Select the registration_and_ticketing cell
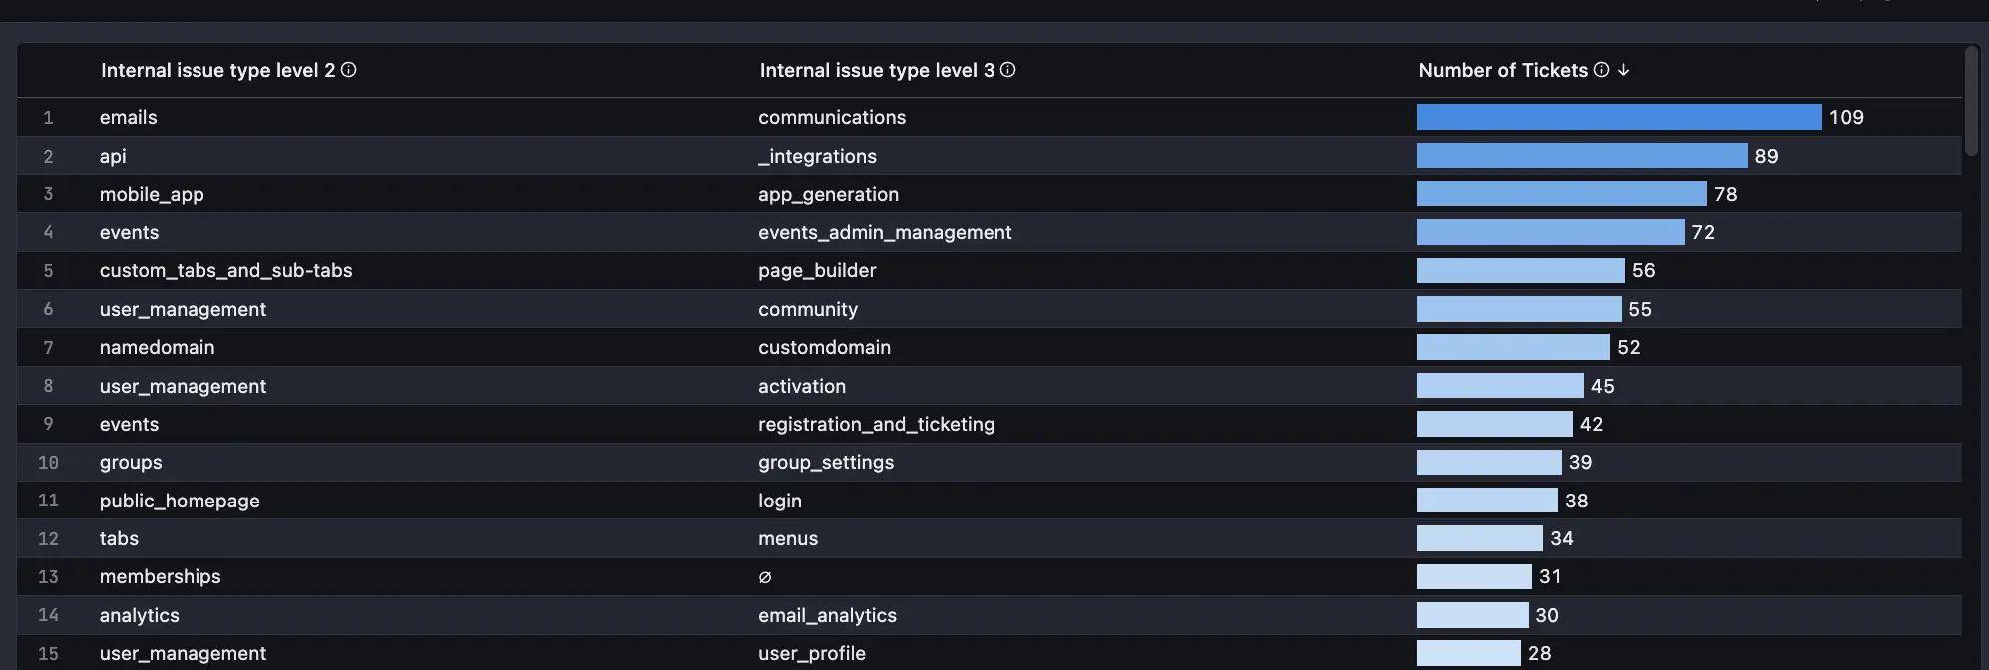Screen dimensions: 1989x670 [x=876, y=424]
